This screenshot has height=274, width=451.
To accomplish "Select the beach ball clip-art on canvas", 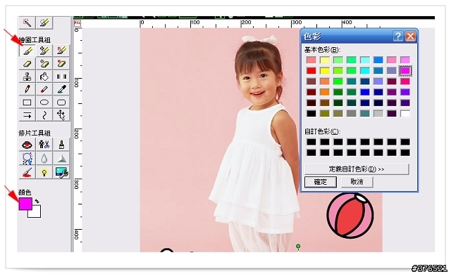I will point(350,216).
